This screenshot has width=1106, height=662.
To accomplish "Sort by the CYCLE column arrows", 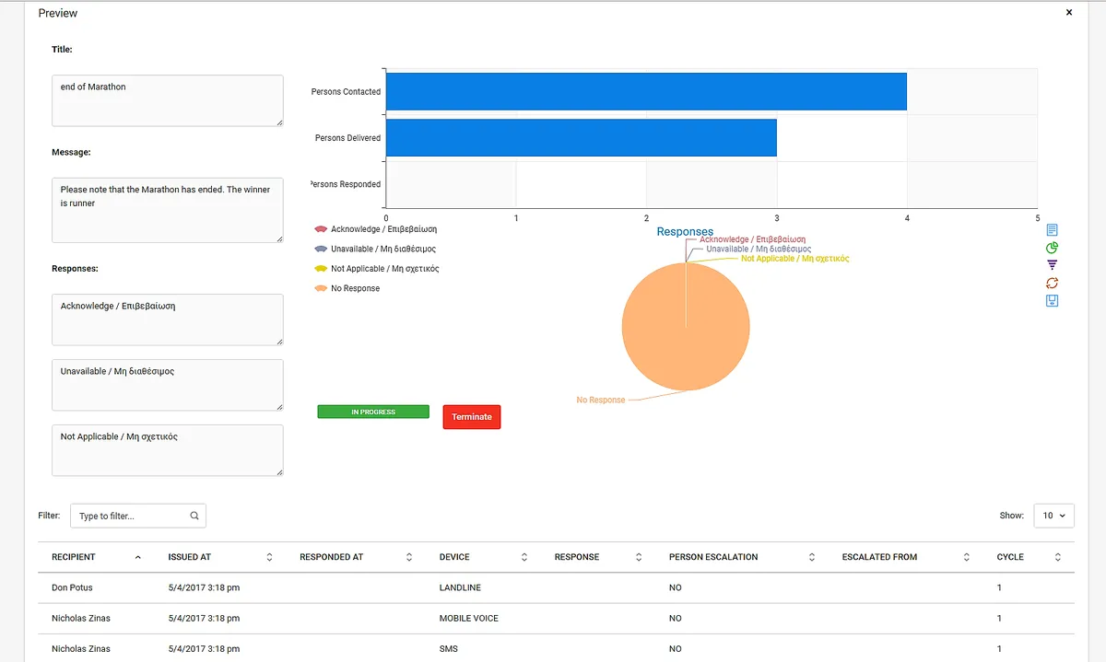I will tap(1058, 557).
